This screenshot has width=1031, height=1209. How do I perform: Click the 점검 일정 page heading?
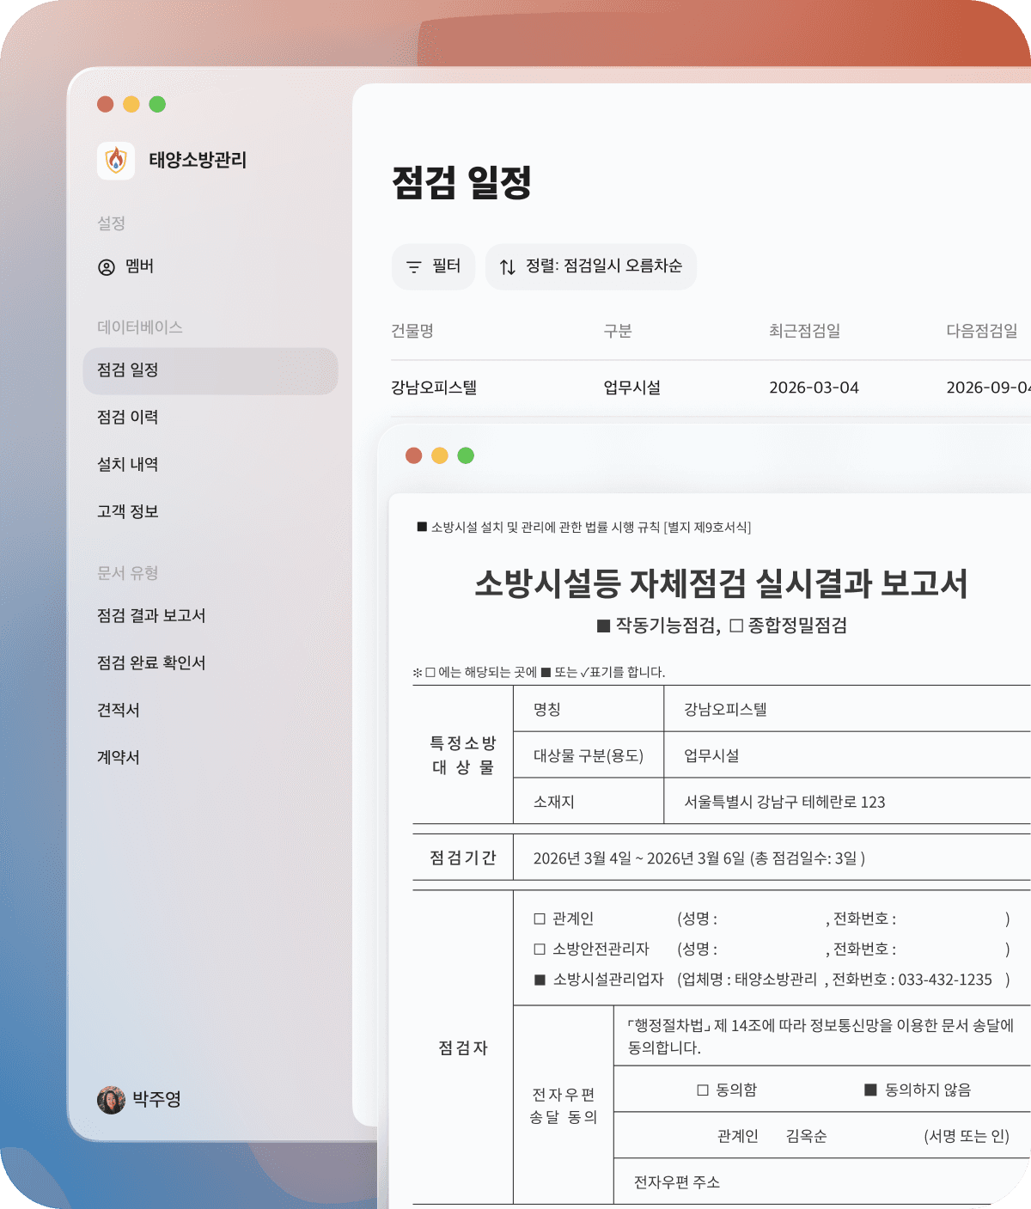coord(462,182)
